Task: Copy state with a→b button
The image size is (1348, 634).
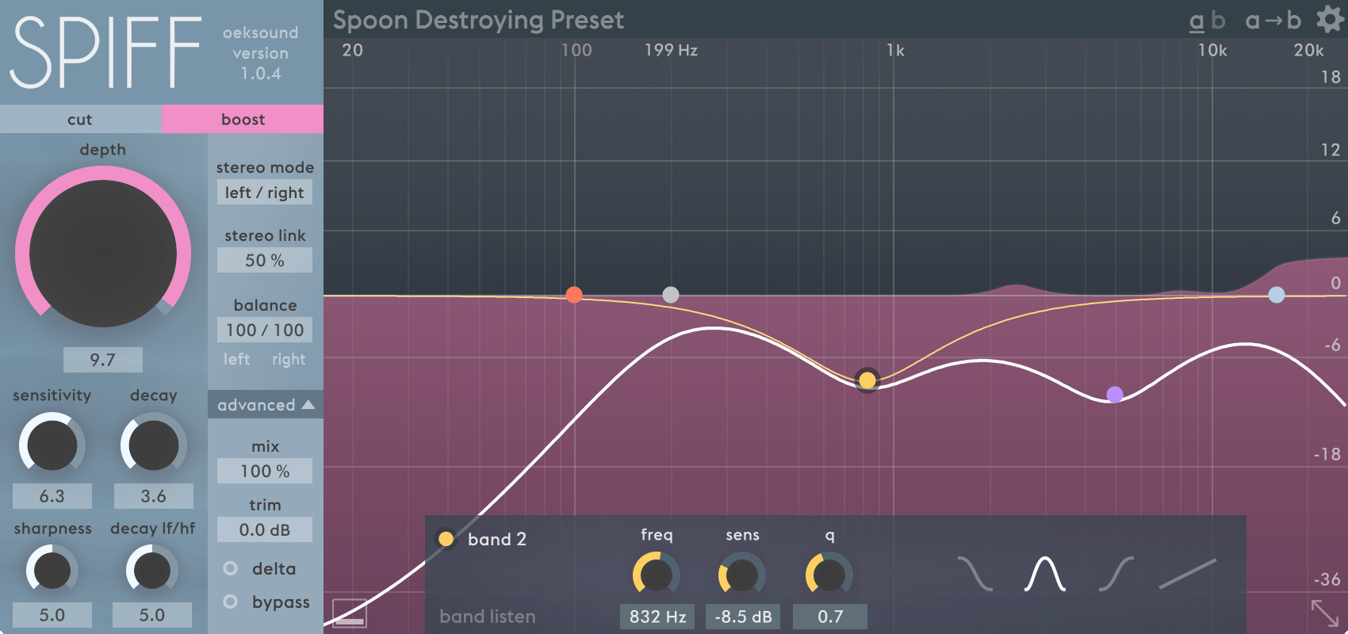Action: pyautogui.click(x=1272, y=20)
